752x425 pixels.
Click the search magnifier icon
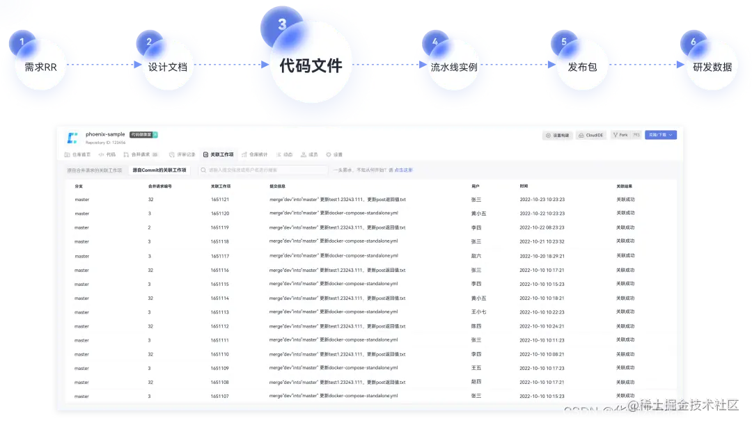click(x=203, y=170)
